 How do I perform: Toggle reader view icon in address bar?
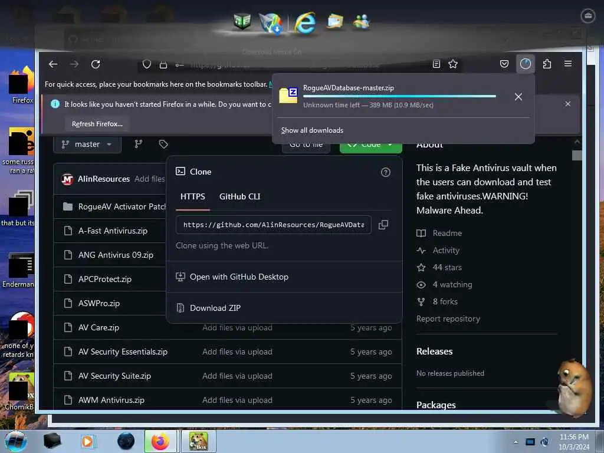point(436,64)
